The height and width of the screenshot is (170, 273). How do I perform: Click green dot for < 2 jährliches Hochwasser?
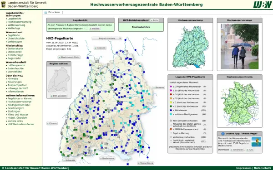click(171, 107)
